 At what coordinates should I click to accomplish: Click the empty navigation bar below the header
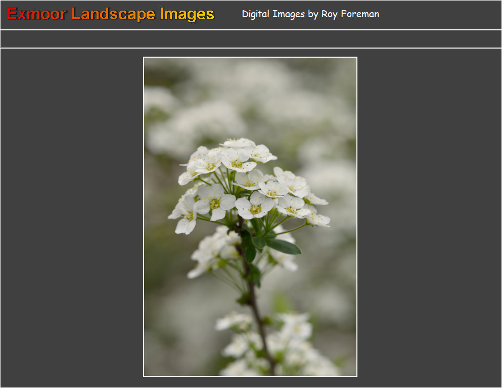[251, 39]
